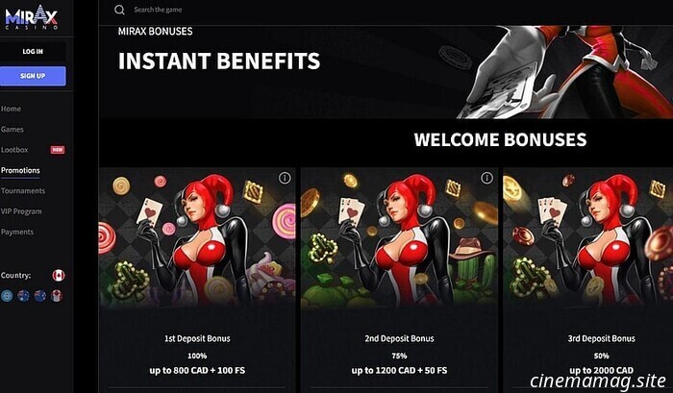673x393 pixels.
Task: Choose the New Zealand flag icon
Action: [x=40, y=296]
